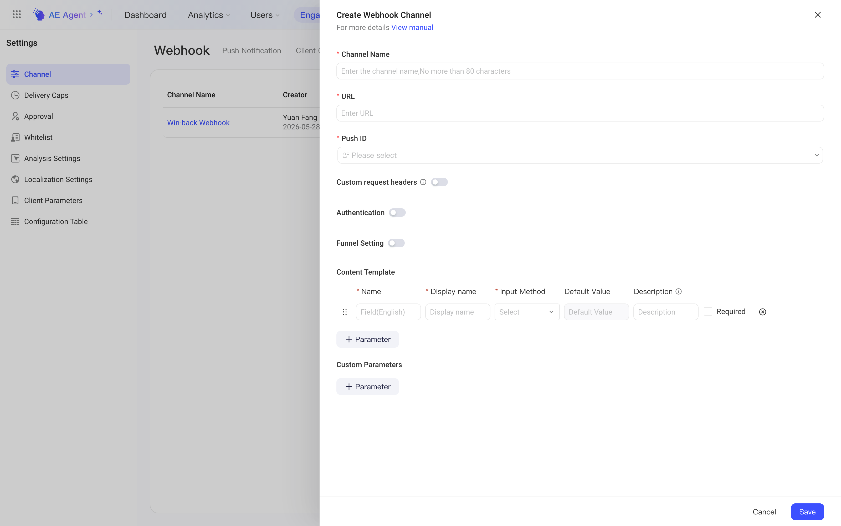Focus the Enter URL input field
This screenshot has height=526, width=841.
[x=580, y=113]
